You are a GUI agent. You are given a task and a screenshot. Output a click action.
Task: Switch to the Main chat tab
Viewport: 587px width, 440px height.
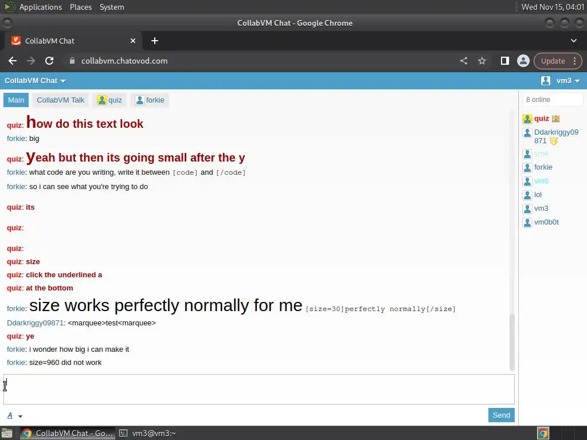pyautogui.click(x=16, y=100)
